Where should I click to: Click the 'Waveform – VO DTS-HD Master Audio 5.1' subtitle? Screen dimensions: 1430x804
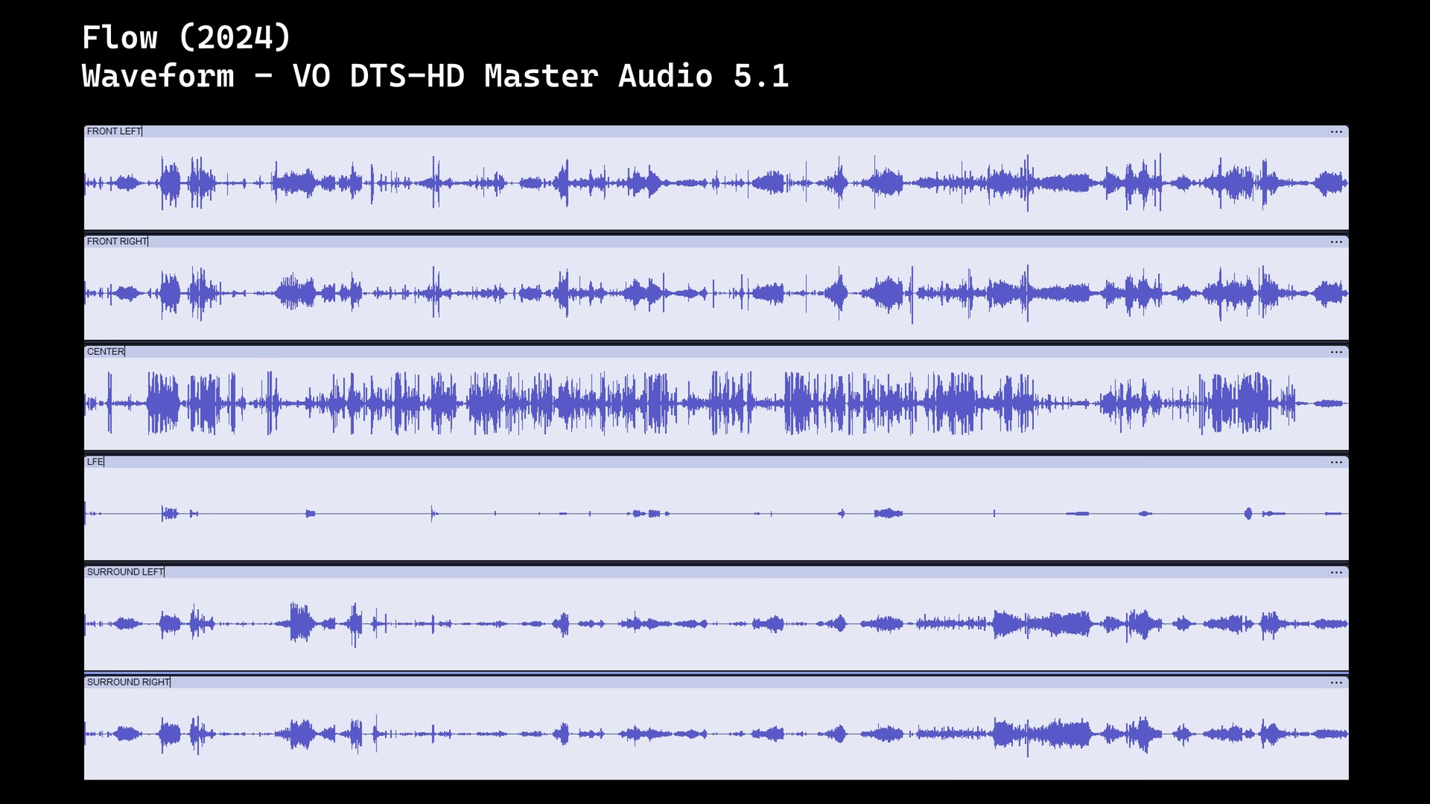tap(435, 76)
